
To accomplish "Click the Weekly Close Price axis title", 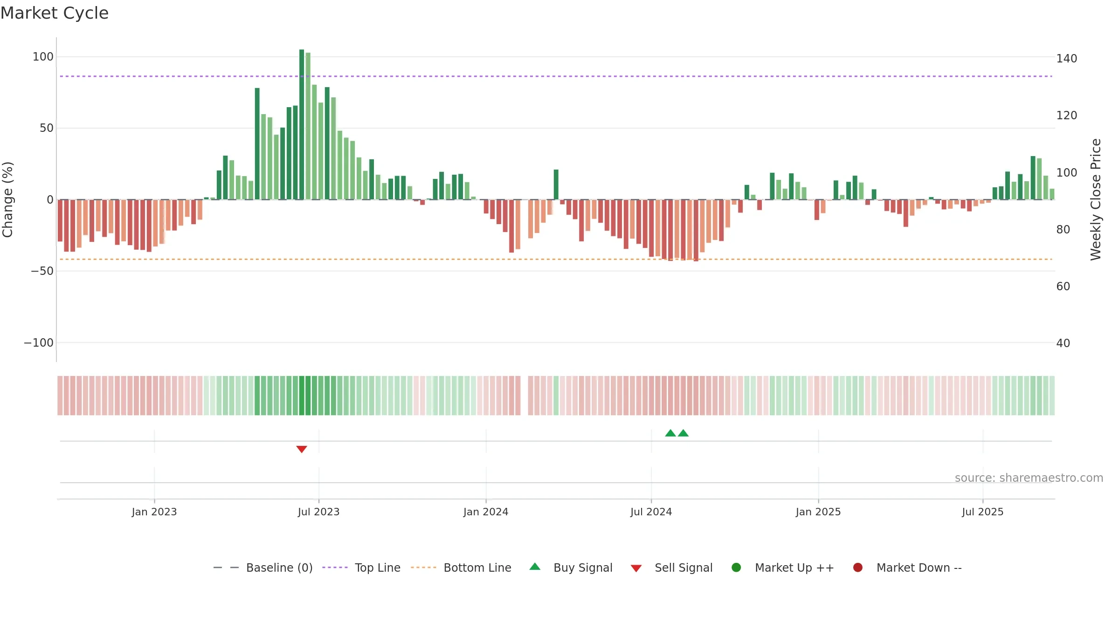I will click(1096, 199).
